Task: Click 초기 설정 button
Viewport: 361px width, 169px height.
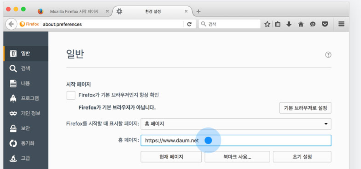Action: [302, 157]
